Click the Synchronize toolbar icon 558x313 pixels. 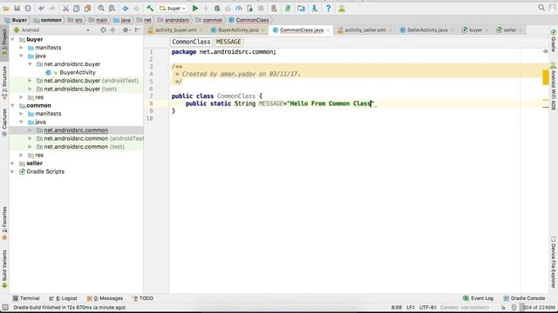pyautogui.click(x=28, y=8)
